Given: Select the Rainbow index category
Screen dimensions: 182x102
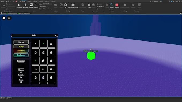Looking at the screenshot, I should (21, 51).
